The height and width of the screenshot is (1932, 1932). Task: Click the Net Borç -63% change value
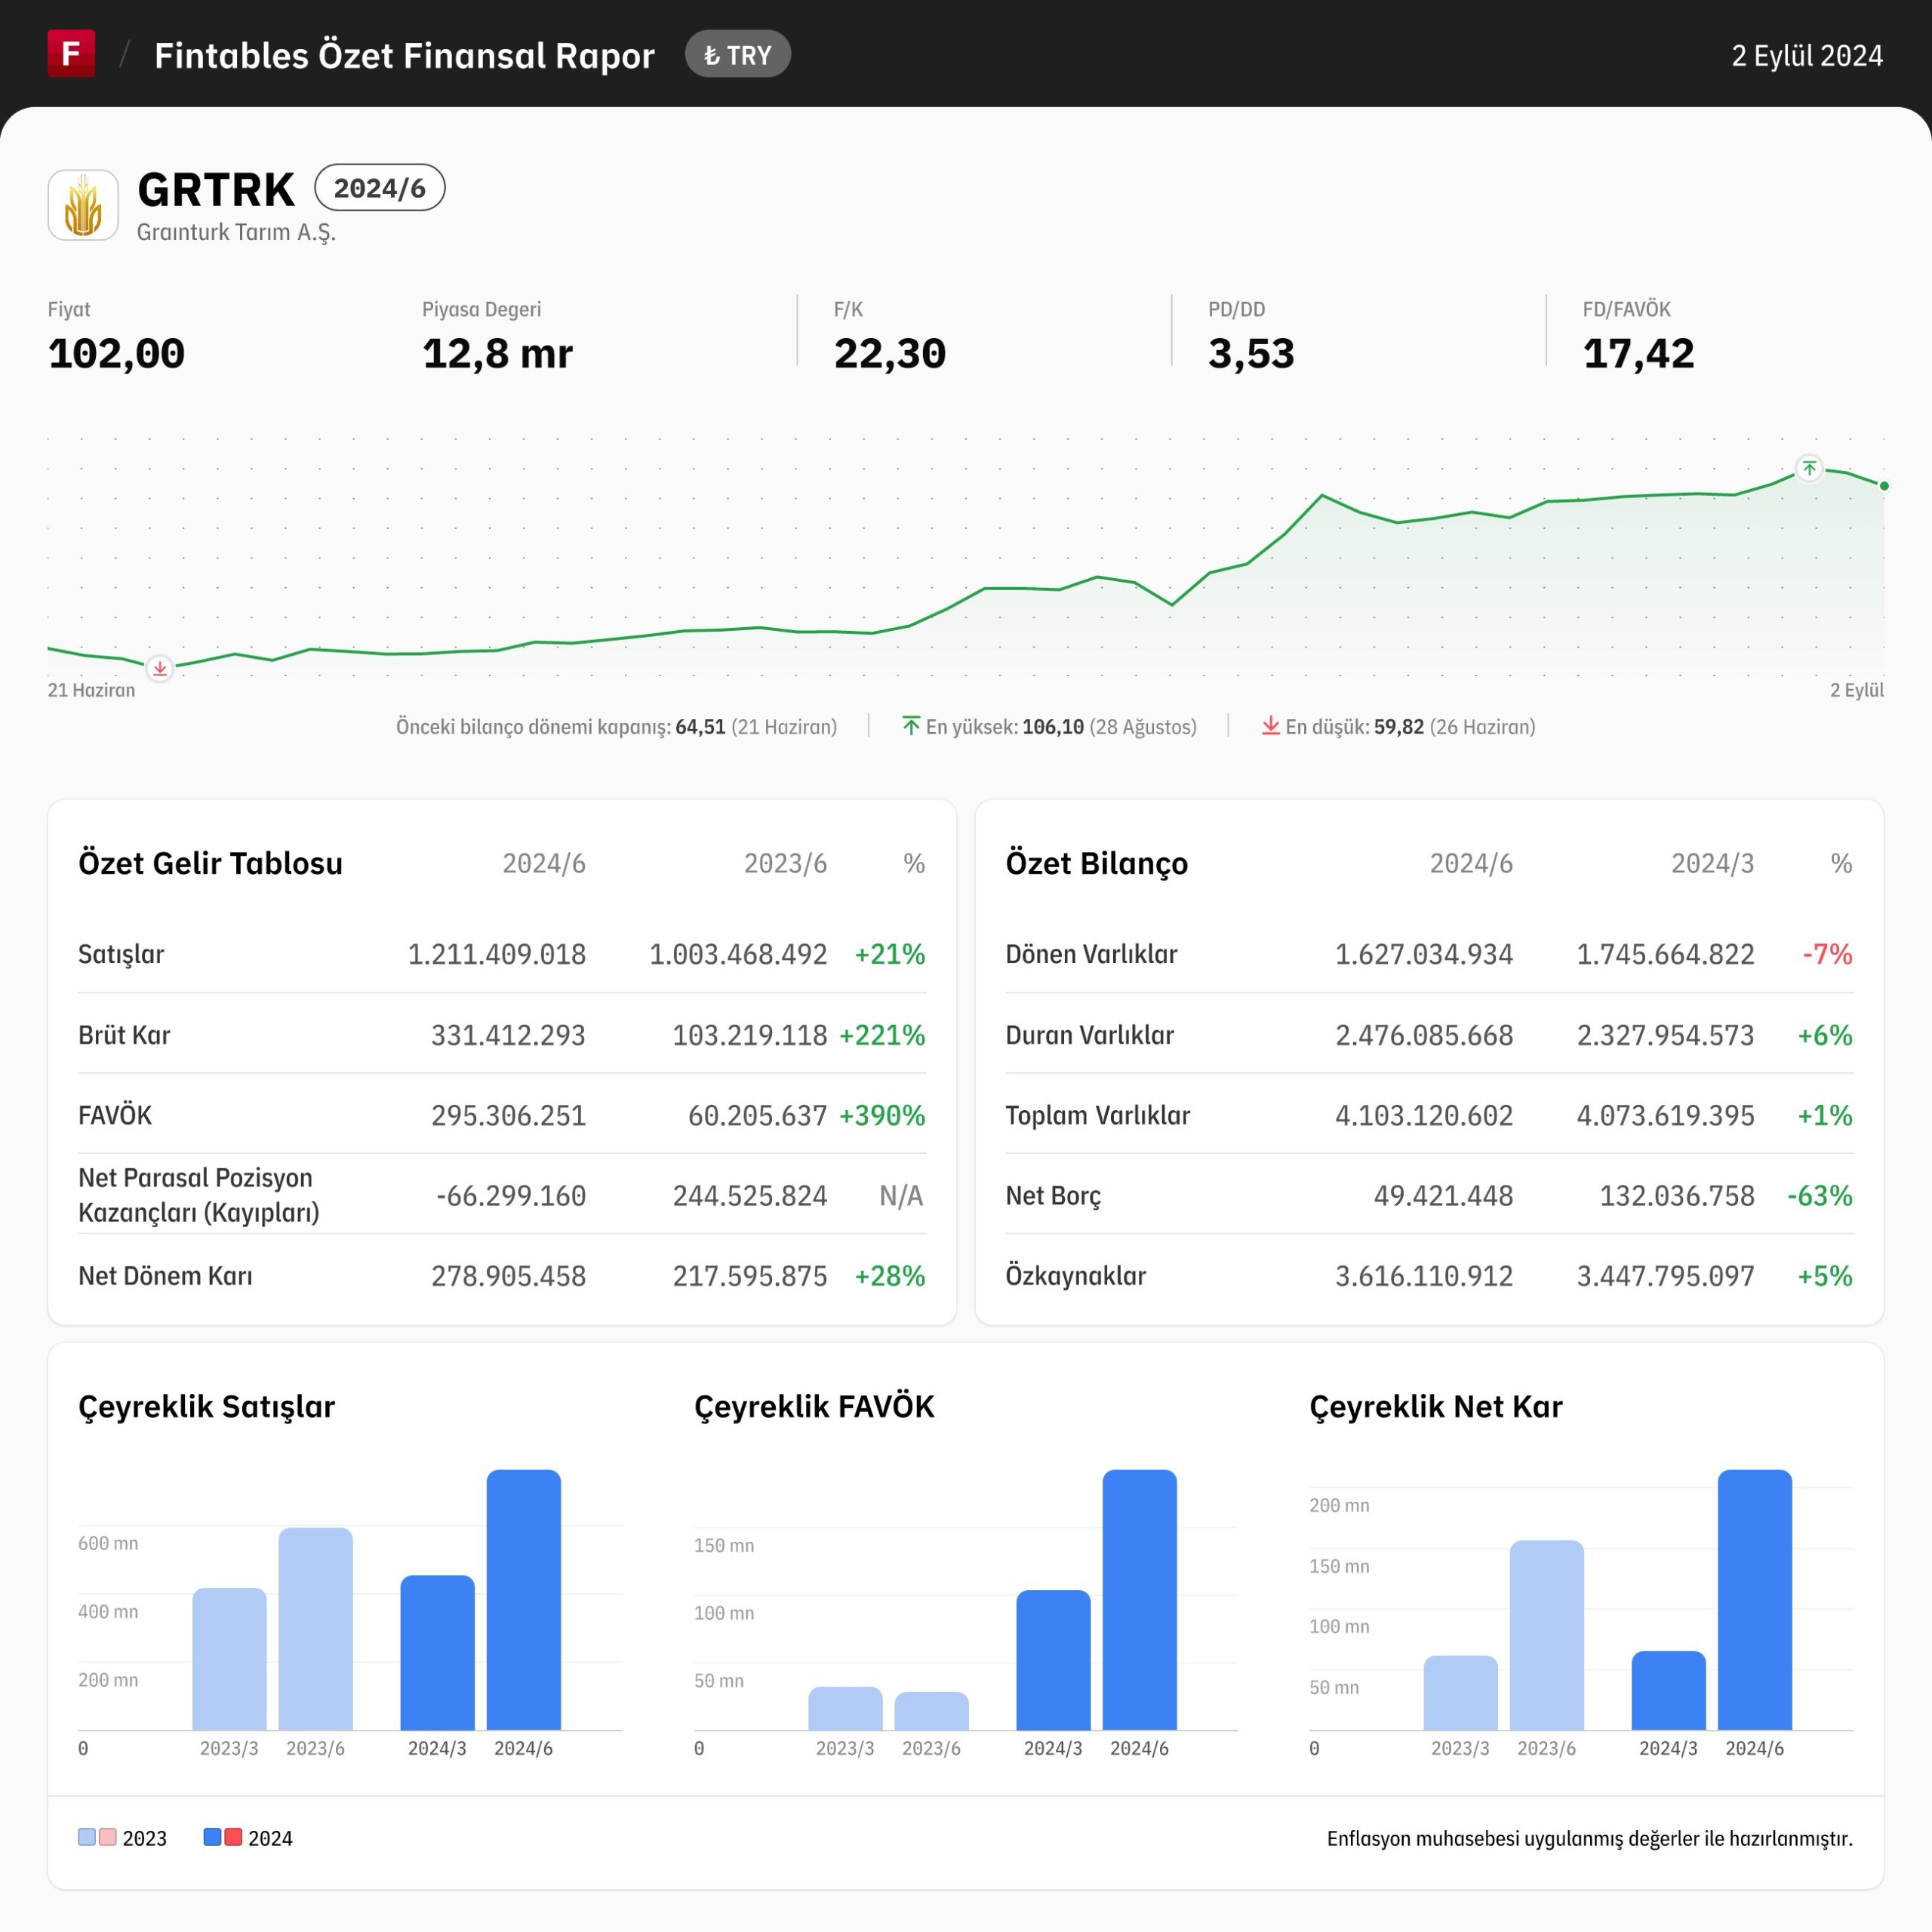(1820, 1196)
